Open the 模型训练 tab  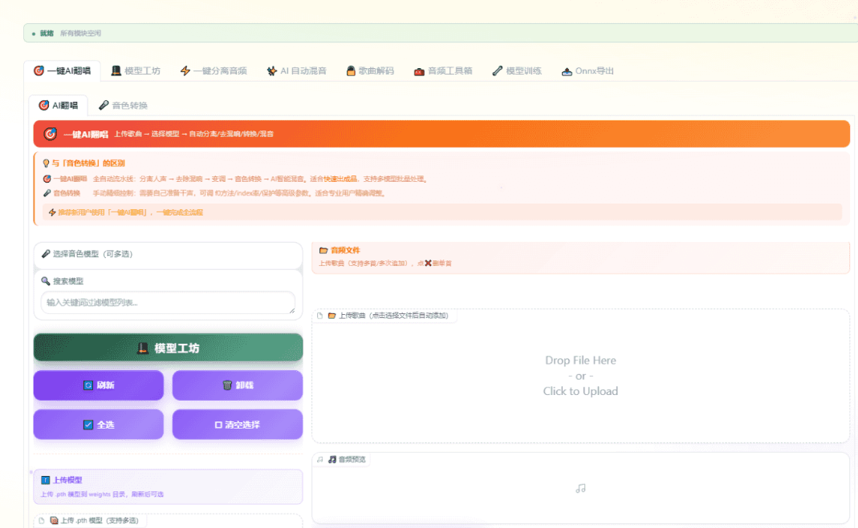click(517, 71)
